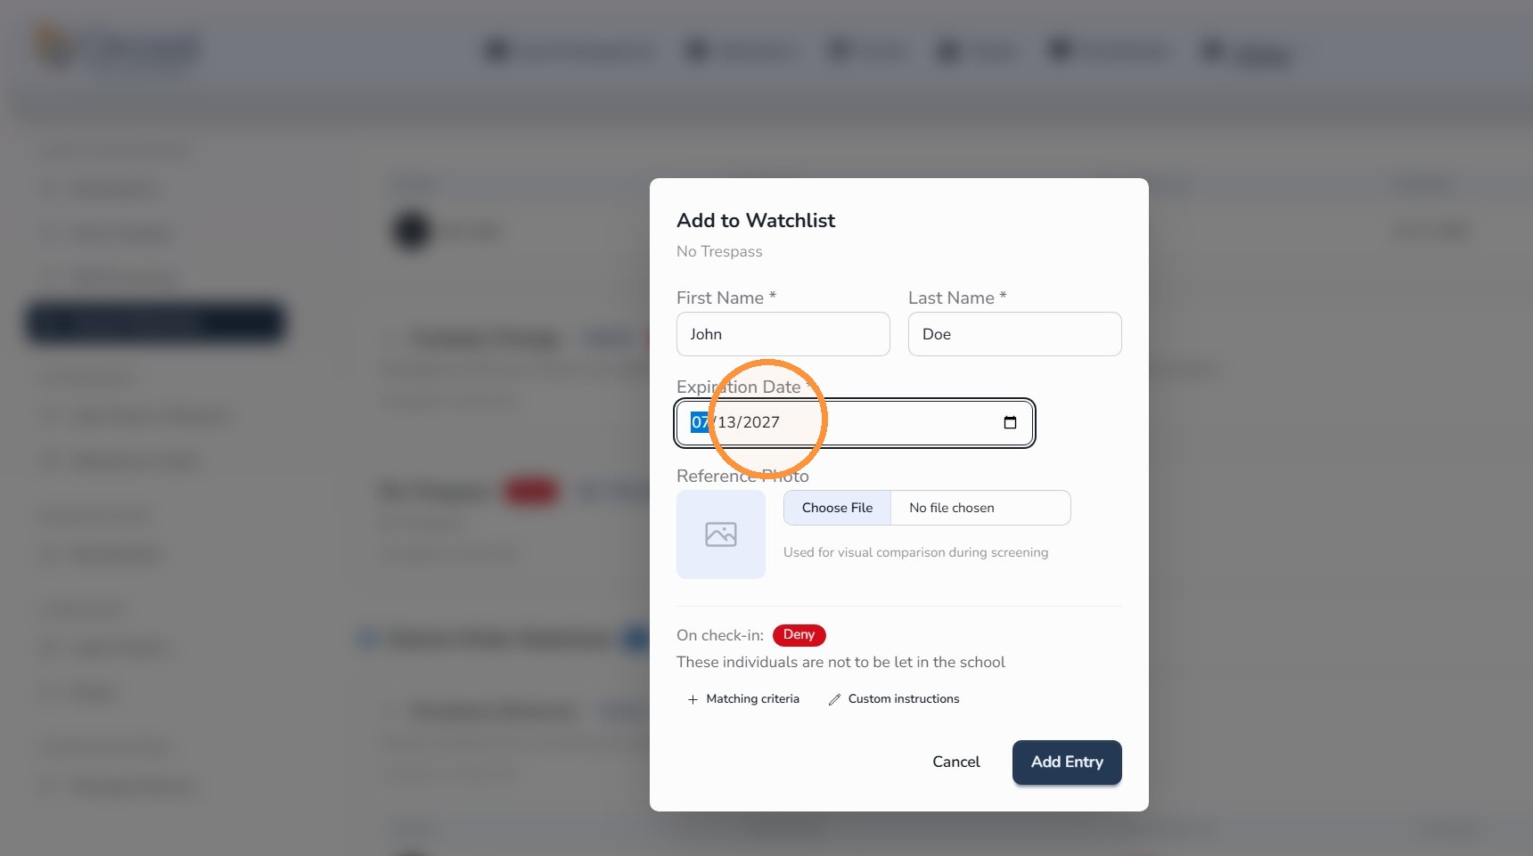Click the No file chosen text
This screenshot has height=856, width=1533.
952,508
